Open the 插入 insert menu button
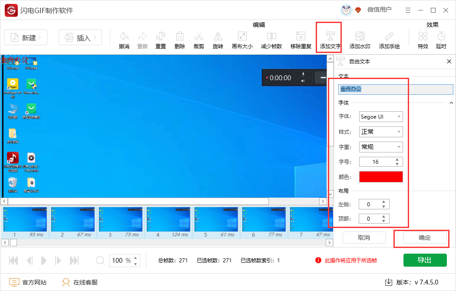This screenshot has height=291, width=456. [80, 38]
